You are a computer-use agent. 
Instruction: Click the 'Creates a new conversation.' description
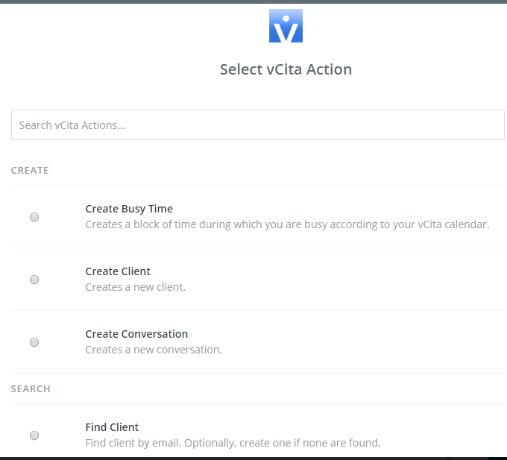click(x=154, y=350)
